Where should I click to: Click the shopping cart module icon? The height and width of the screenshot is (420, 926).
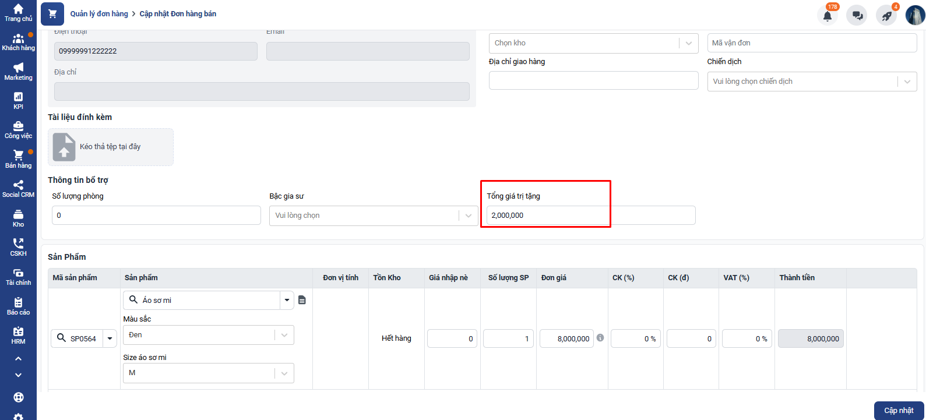[52, 14]
